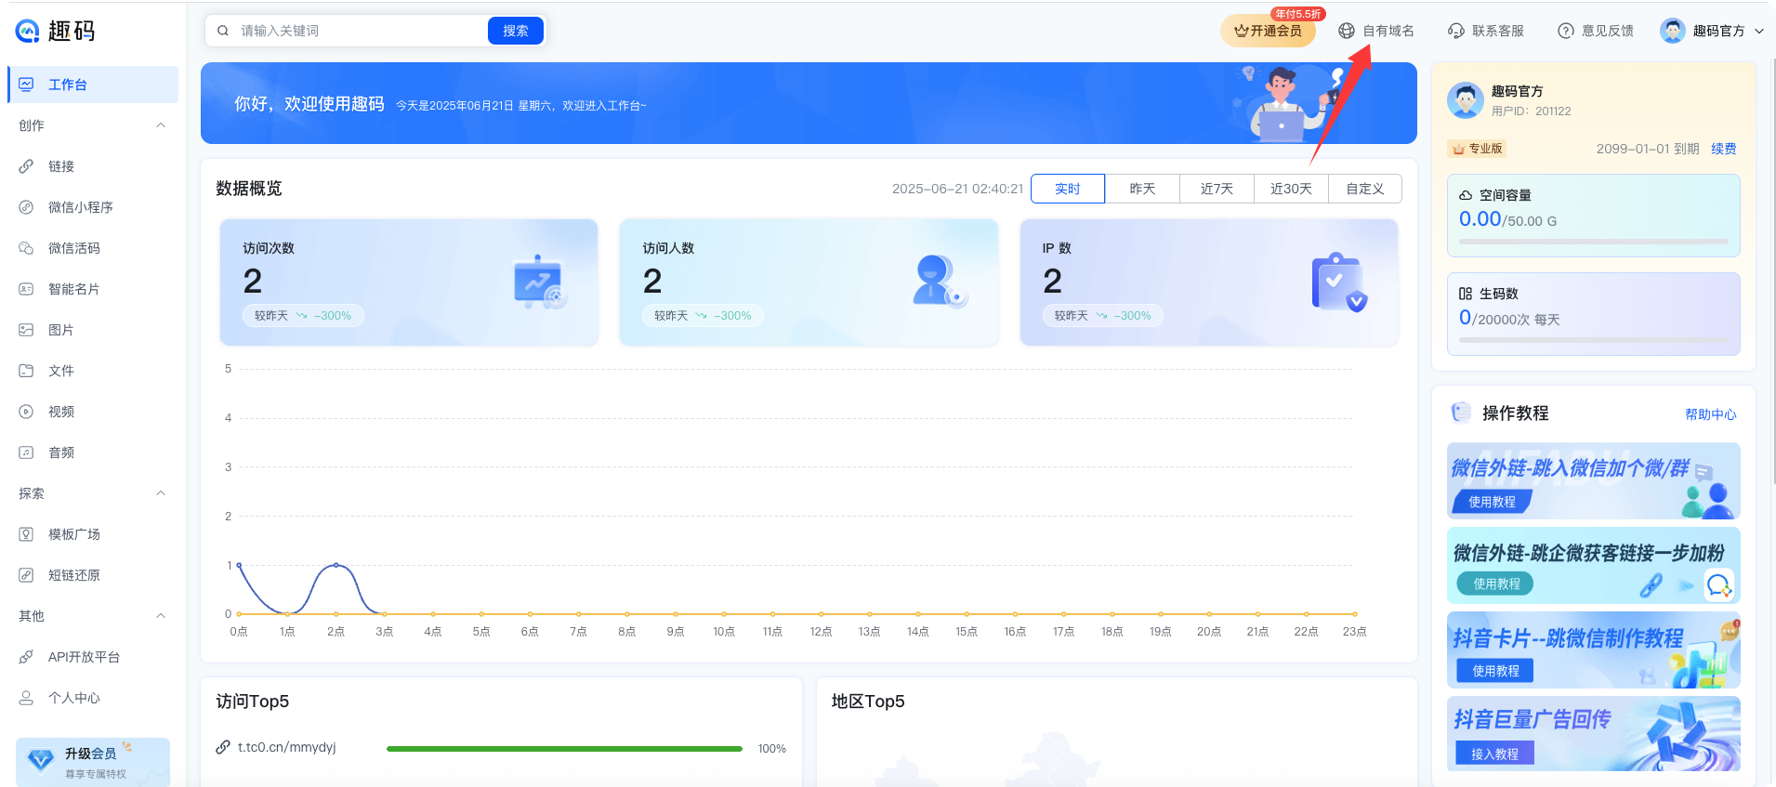Click the 自有域名 globe icon

coord(1346,31)
